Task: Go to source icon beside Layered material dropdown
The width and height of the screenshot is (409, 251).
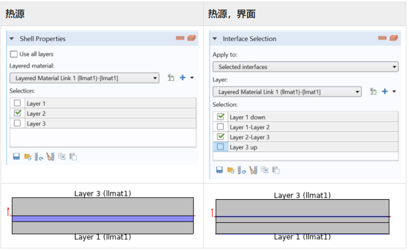Action: (x=171, y=77)
